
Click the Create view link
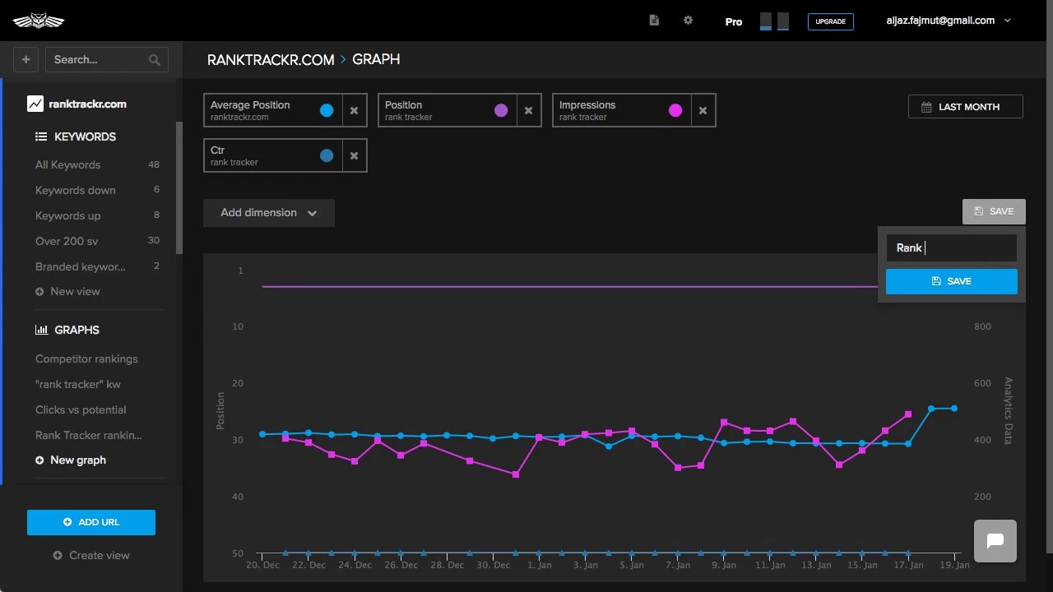[x=91, y=556]
